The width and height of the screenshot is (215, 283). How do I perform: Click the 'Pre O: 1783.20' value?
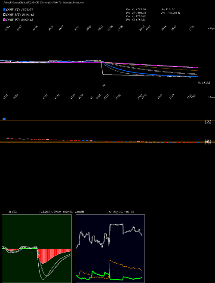coord(136,9)
